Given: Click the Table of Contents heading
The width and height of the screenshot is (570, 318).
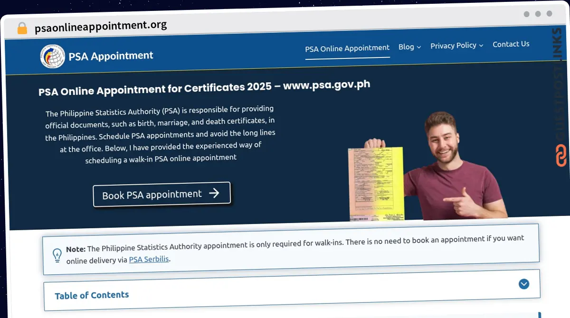Looking at the screenshot, I should coord(92,295).
